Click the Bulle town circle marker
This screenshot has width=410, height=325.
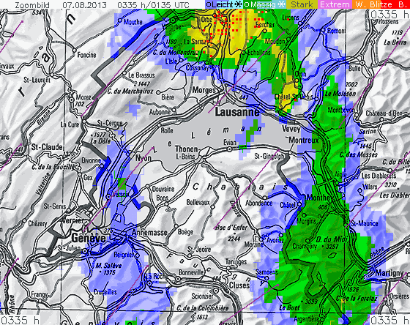pyautogui.click(x=362, y=63)
